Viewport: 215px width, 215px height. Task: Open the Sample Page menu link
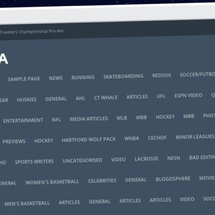pos(24,79)
